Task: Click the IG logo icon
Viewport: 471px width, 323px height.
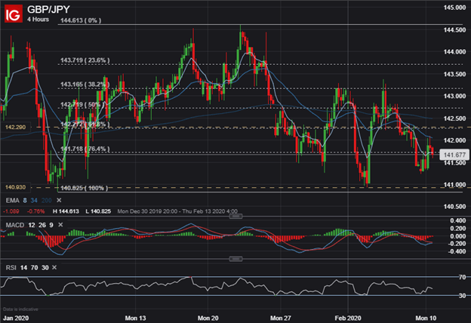Action: click(x=14, y=14)
